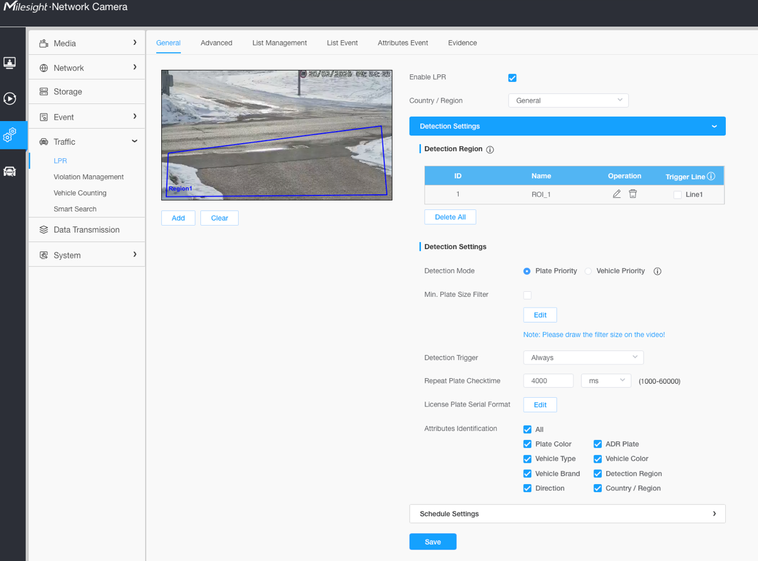Delete ROI_1 using the trash icon
Screen dimensions: 758x561
point(633,194)
